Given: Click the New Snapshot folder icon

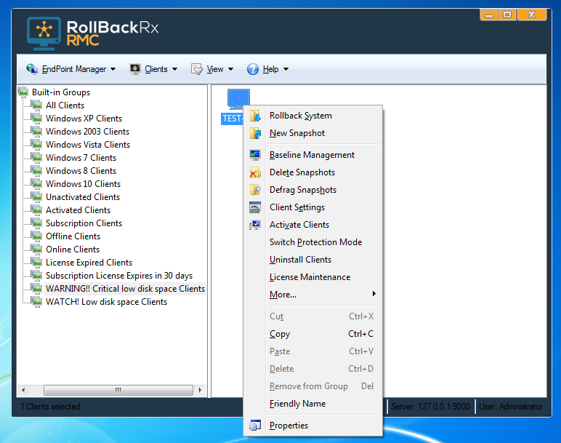Looking at the screenshot, I should click(x=255, y=133).
